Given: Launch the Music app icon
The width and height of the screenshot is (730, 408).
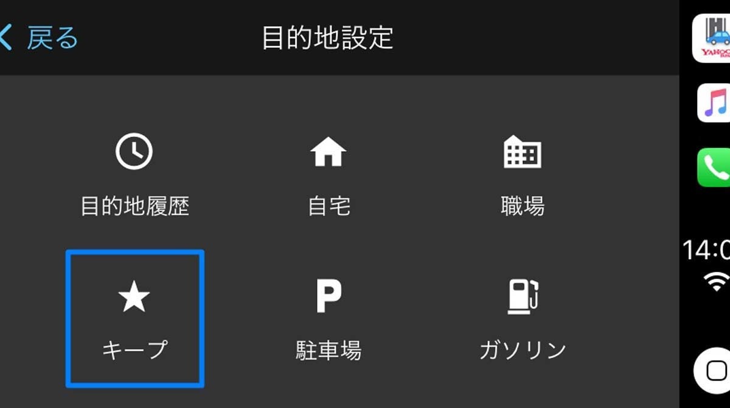Looking at the screenshot, I should pyautogui.click(x=713, y=102).
